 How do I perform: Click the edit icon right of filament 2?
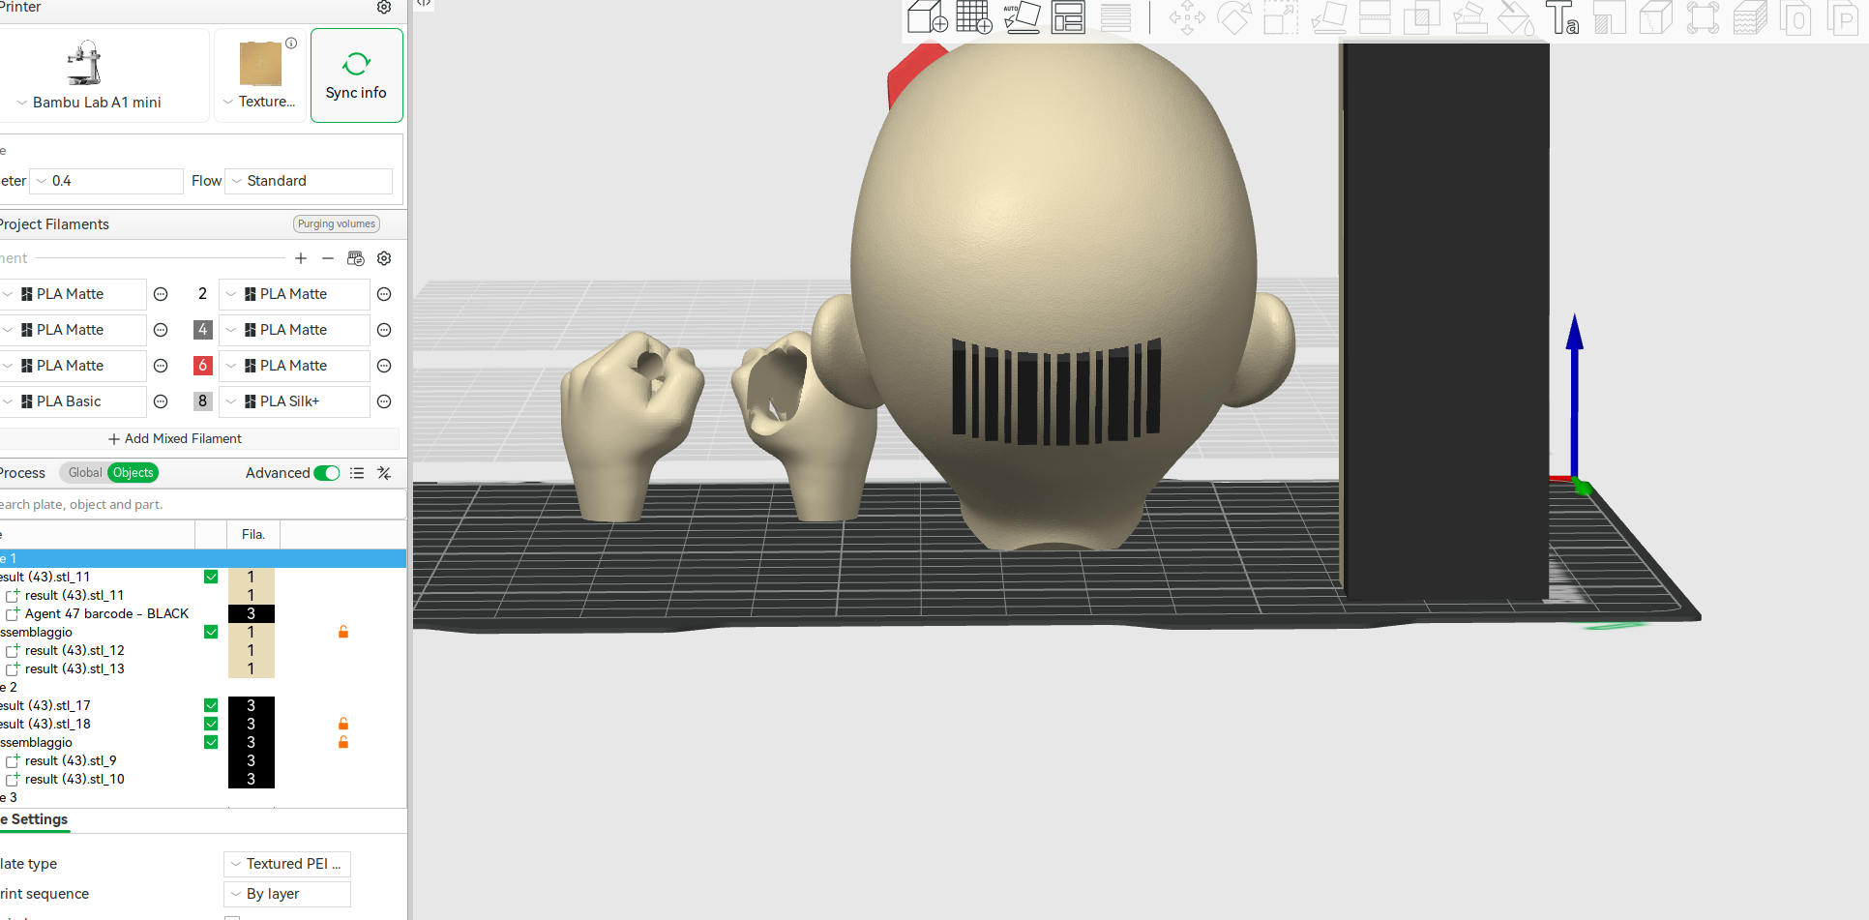point(384,294)
